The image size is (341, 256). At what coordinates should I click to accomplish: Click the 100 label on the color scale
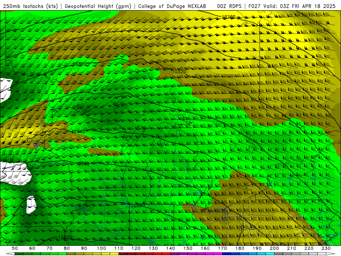pos(101,248)
